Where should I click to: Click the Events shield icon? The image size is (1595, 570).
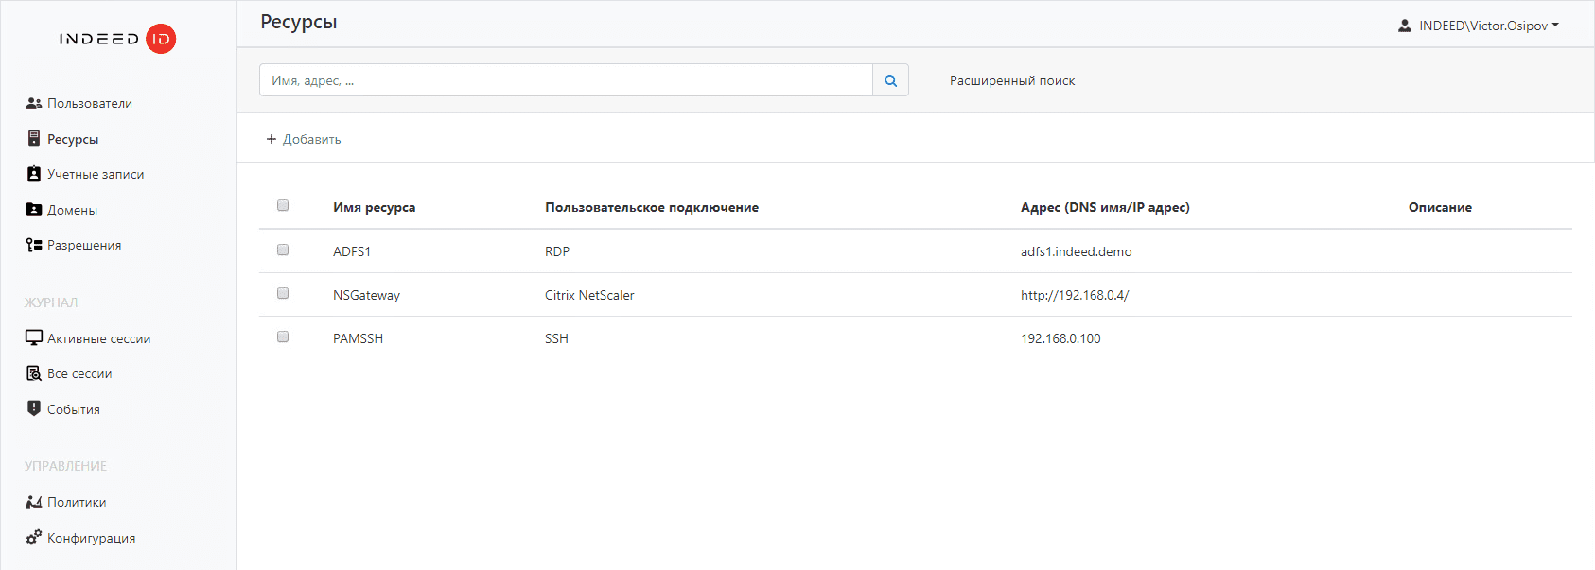point(34,408)
